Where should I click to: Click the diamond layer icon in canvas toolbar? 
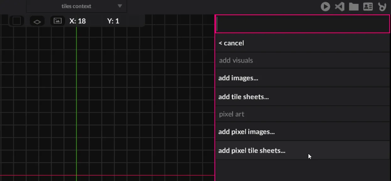(37, 21)
